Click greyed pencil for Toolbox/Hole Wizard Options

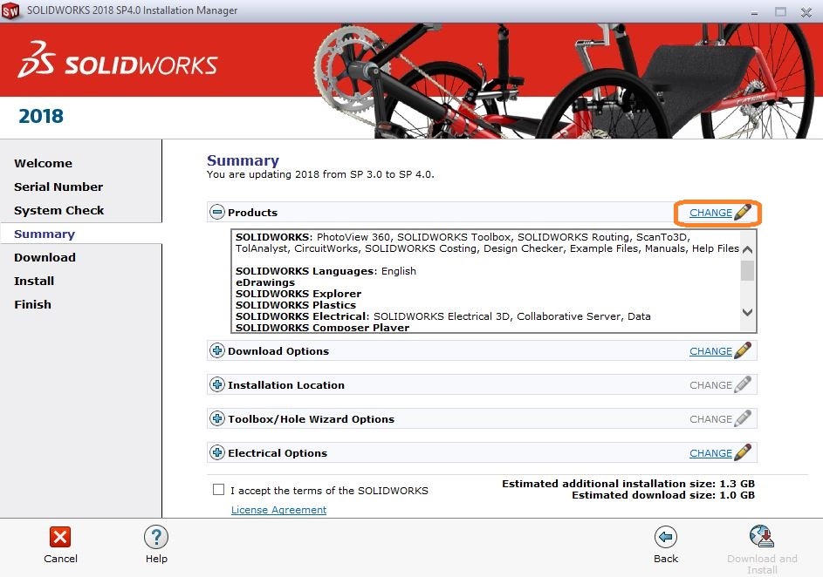[x=743, y=418]
